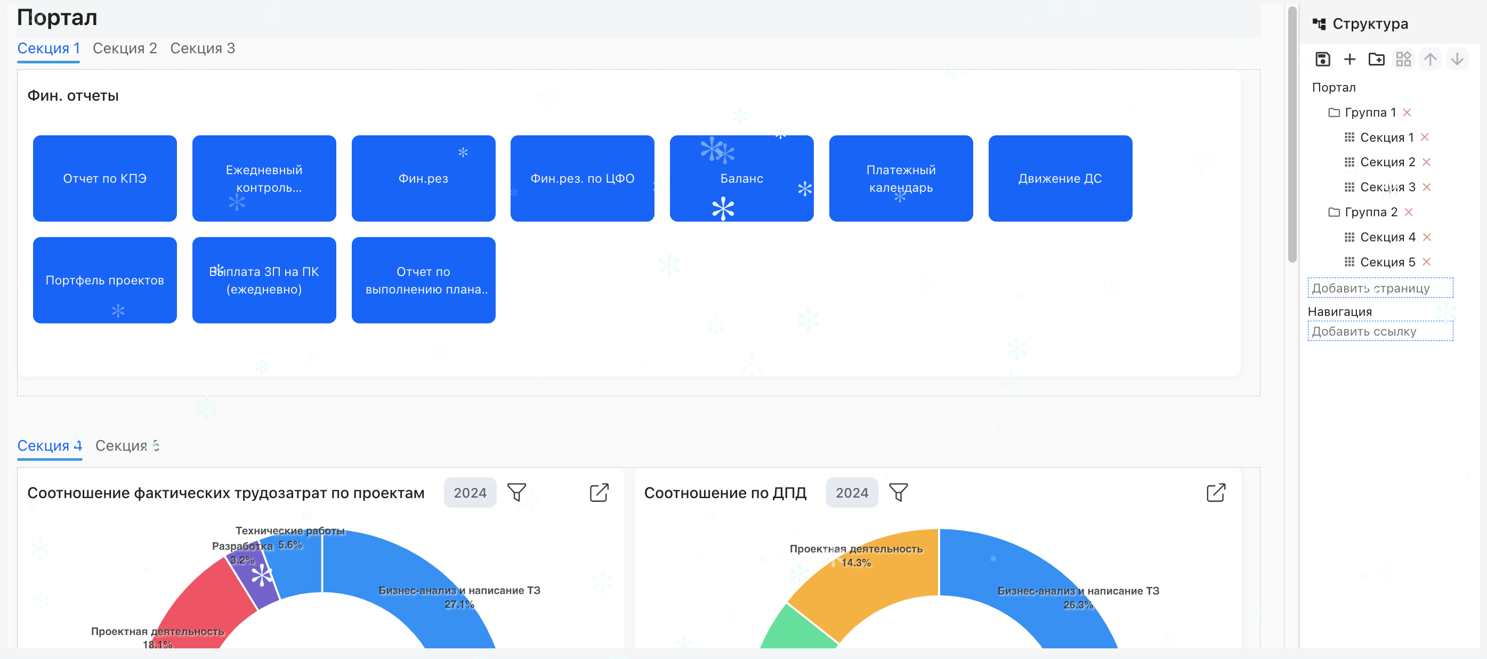Switch to the Секция 2 tab
This screenshot has height=659, width=1487.
pos(125,48)
